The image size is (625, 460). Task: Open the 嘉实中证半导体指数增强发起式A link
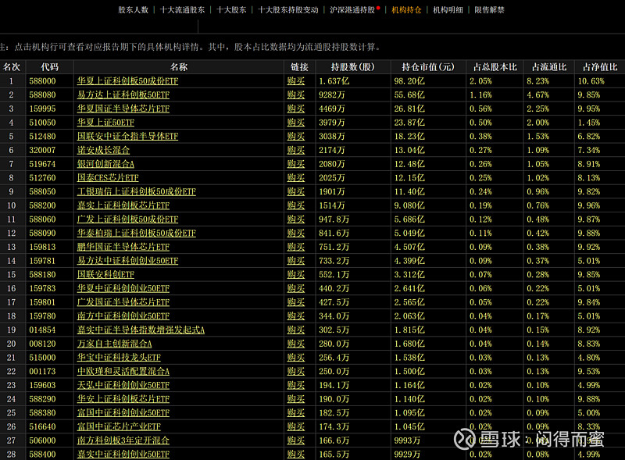(141, 330)
